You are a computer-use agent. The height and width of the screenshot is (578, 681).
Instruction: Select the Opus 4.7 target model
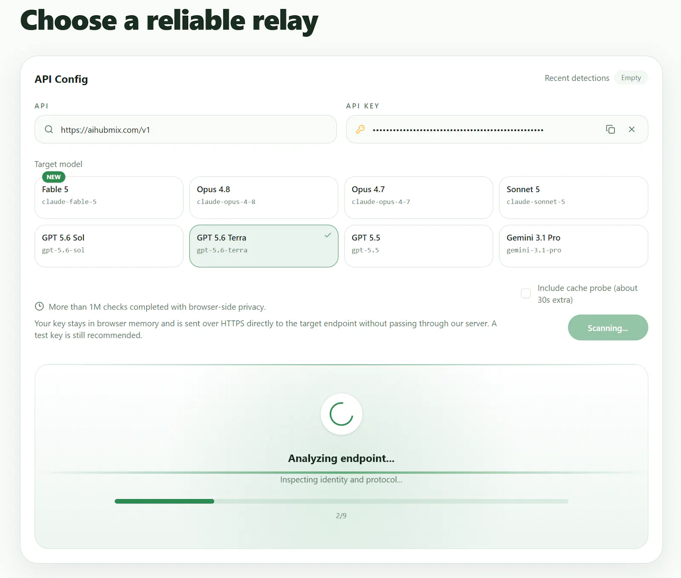tap(419, 198)
